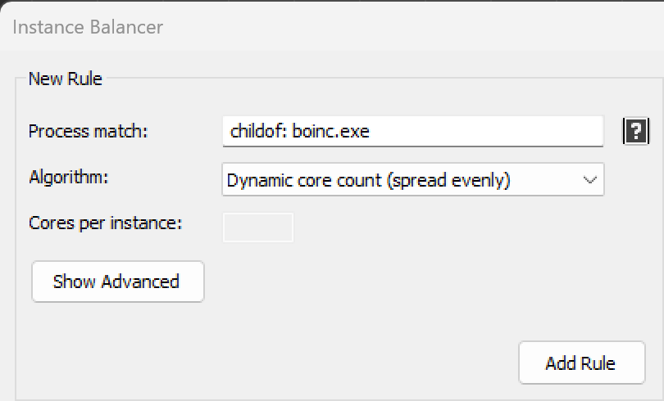Click the 'Process match:' label
664x401 pixels.
(88, 131)
